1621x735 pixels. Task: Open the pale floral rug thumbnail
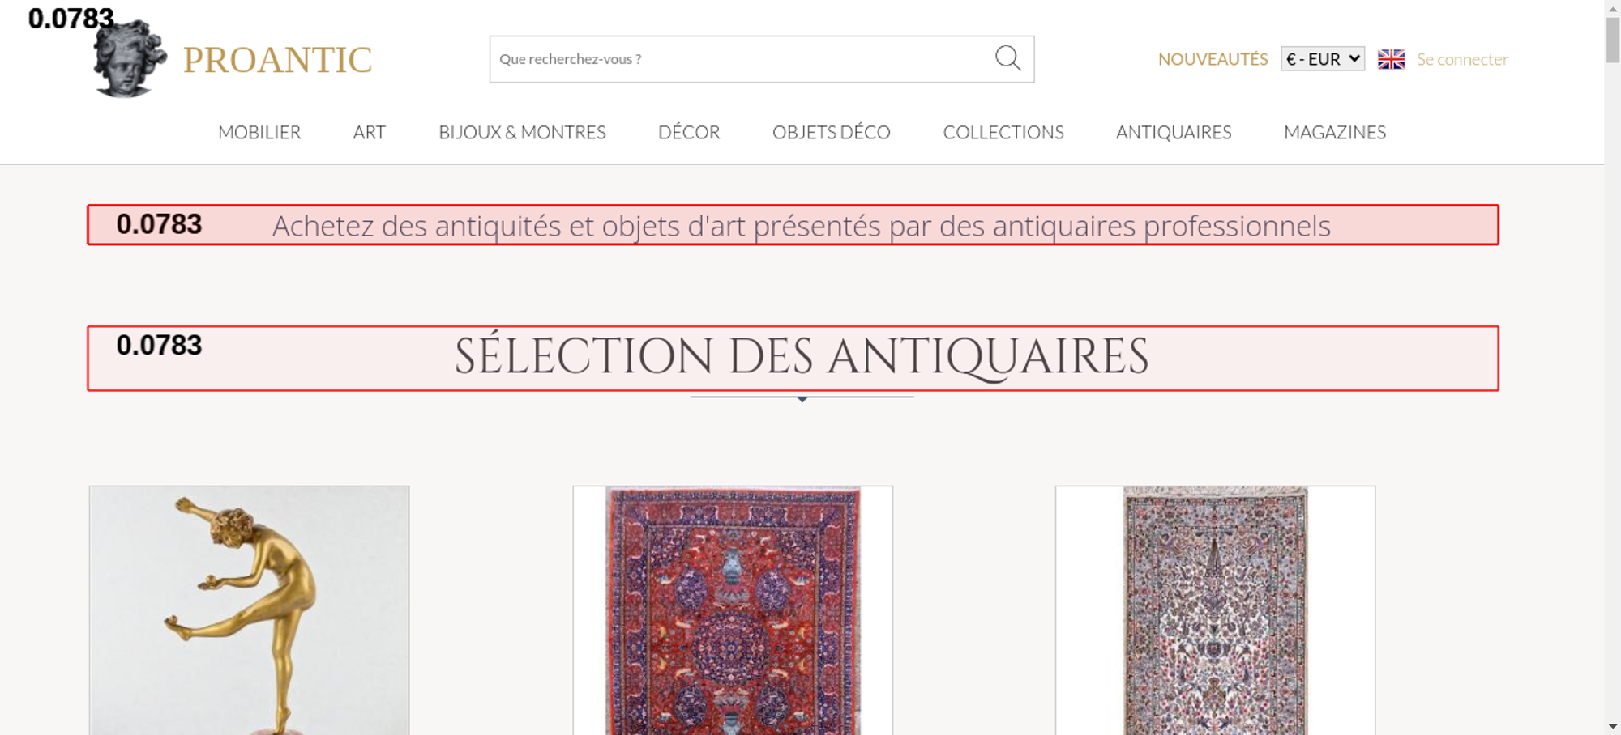[x=1215, y=610]
